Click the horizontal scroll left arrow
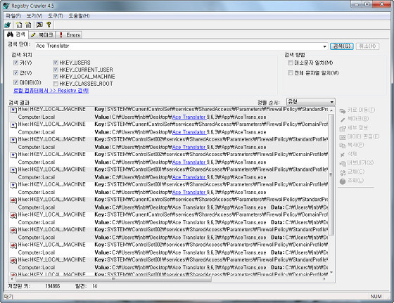This screenshot has width=394, height=303. click(12, 278)
